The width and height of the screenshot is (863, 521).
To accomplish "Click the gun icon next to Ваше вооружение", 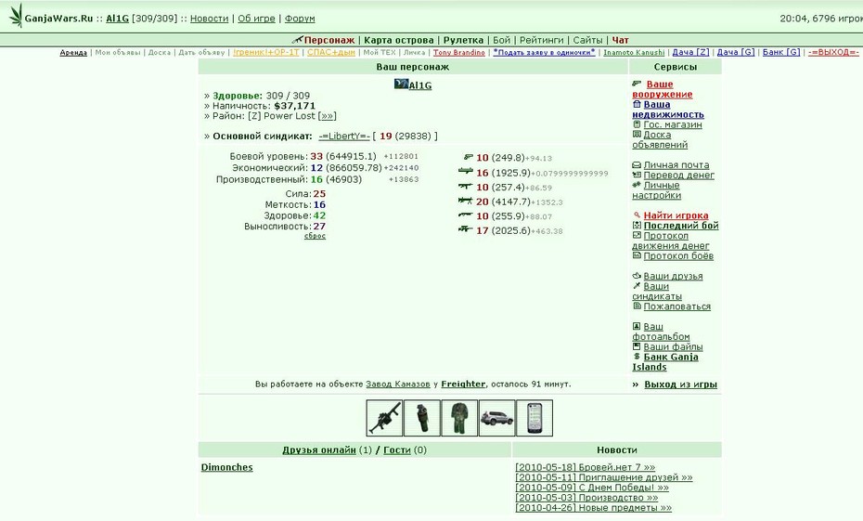I will pyautogui.click(x=637, y=84).
